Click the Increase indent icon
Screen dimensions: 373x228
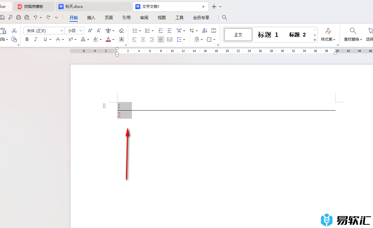pyautogui.click(x=169, y=31)
